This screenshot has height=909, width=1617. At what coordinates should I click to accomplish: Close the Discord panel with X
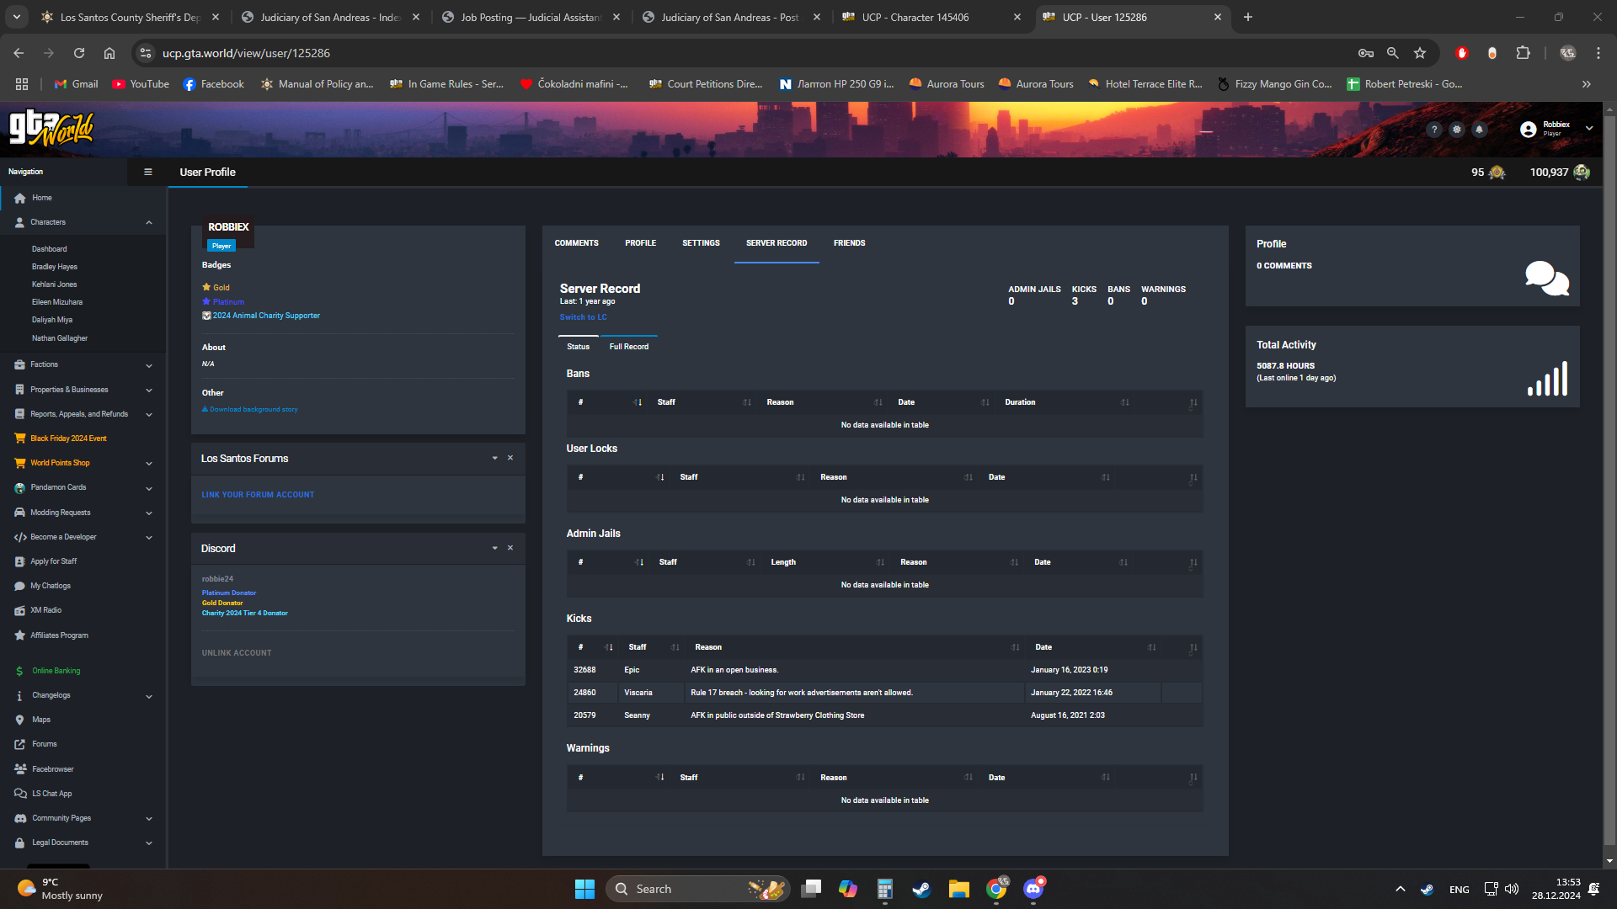point(510,548)
